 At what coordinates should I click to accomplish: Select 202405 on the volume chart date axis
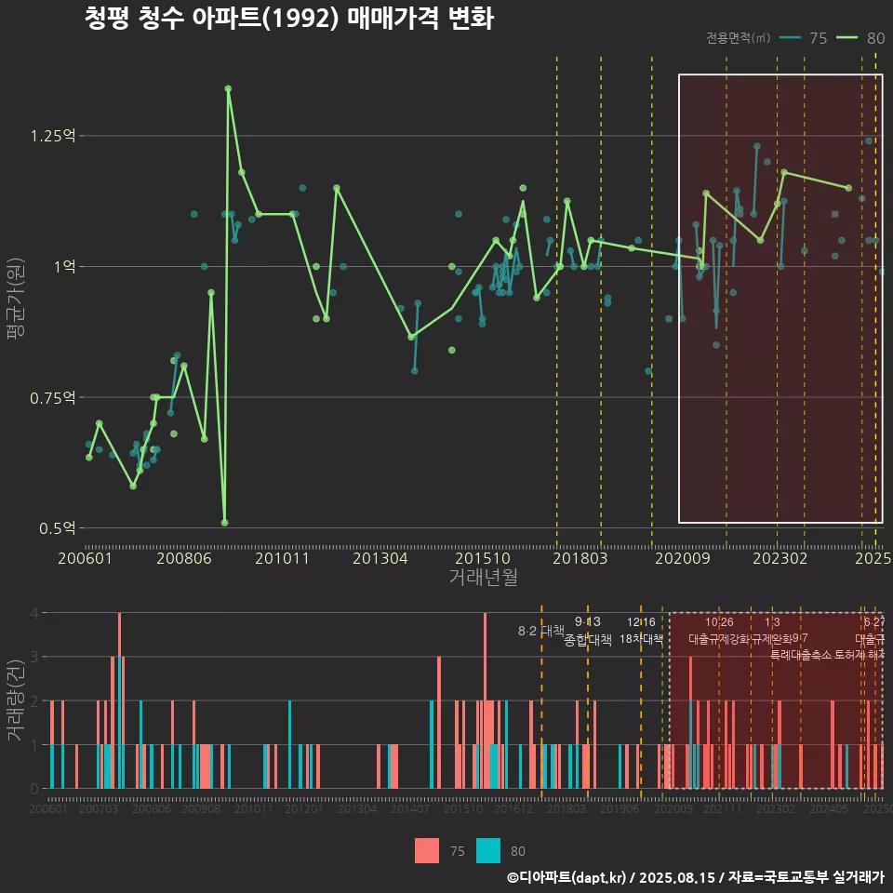829,808
